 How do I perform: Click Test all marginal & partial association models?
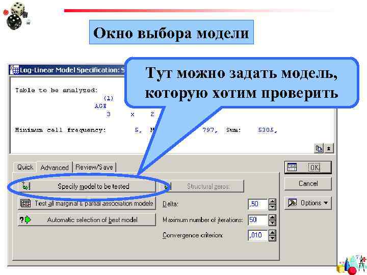(x=87, y=203)
